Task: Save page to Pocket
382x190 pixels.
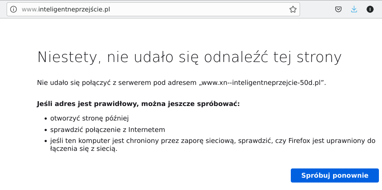Action: click(338, 9)
